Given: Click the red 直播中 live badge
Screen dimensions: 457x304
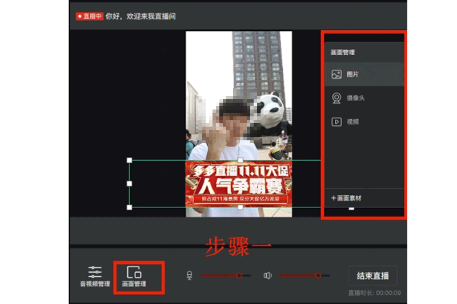Looking at the screenshot, I should point(90,17).
